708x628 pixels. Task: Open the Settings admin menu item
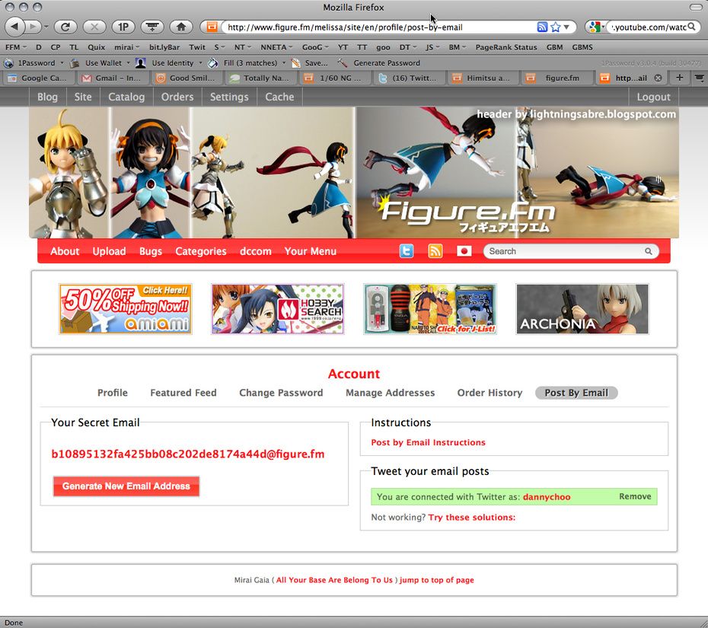tap(229, 97)
